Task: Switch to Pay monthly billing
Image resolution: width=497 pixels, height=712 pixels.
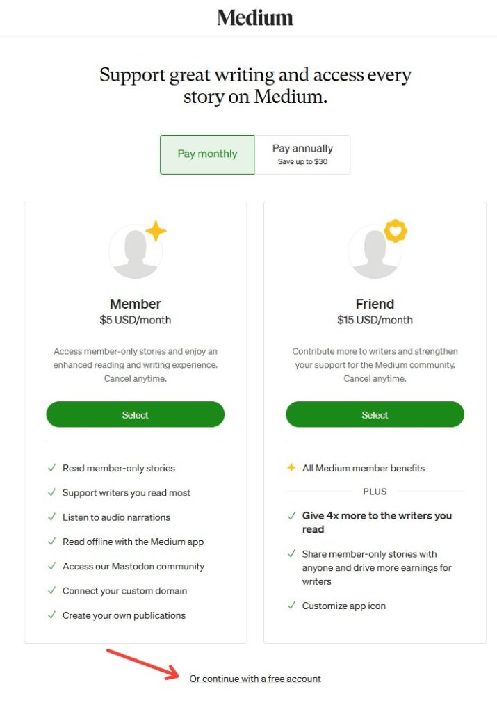Action: (206, 154)
